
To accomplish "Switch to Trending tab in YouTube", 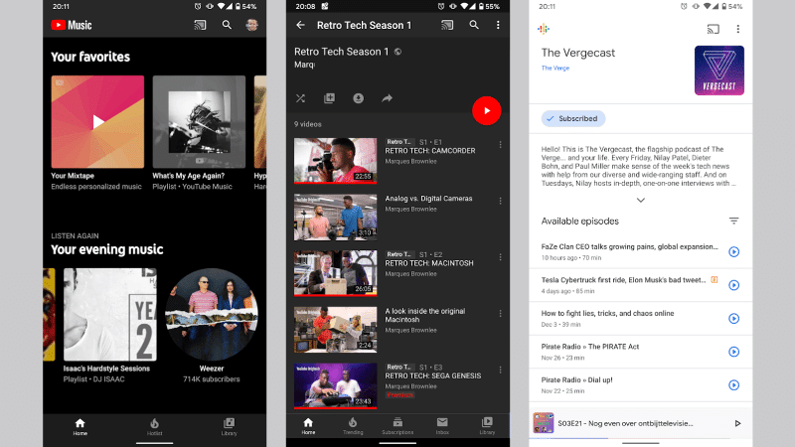I will [353, 426].
